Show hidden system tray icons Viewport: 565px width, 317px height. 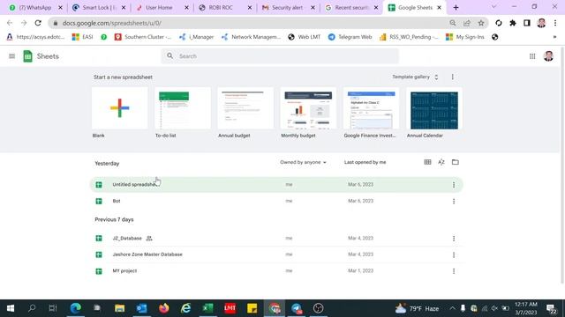[x=452, y=308]
